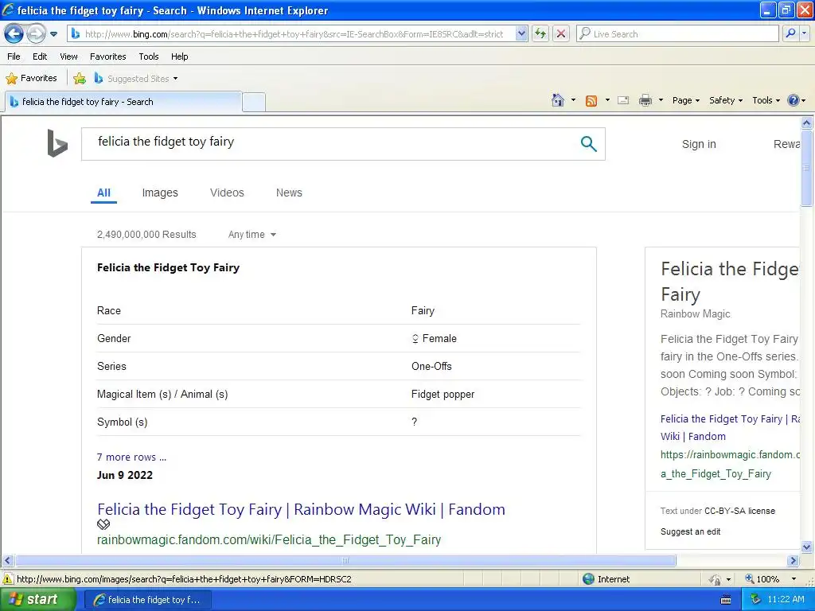This screenshot has height=611, width=815.
Task: Expand the Home button dropdown arrow
Action: pyautogui.click(x=573, y=100)
